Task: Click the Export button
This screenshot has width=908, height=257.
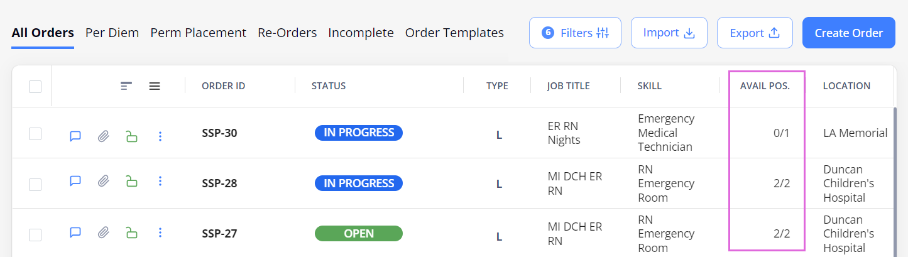Action: tap(755, 33)
